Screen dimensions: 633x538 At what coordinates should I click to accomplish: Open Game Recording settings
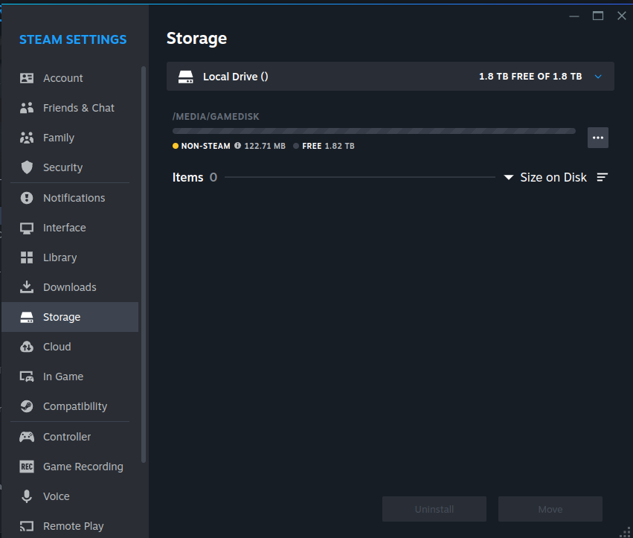70,467
